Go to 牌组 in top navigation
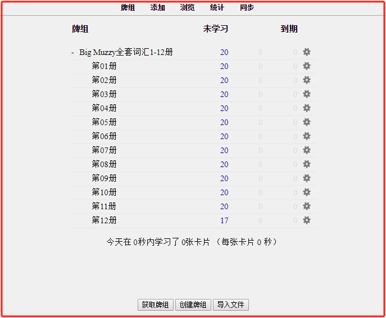The width and height of the screenshot is (386, 318). tap(128, 7)
